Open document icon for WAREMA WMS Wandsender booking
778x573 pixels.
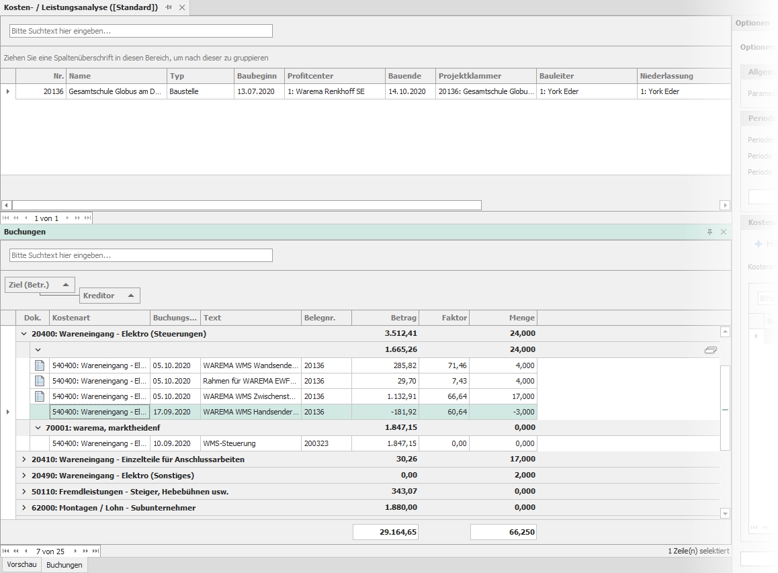pos(39,365)
